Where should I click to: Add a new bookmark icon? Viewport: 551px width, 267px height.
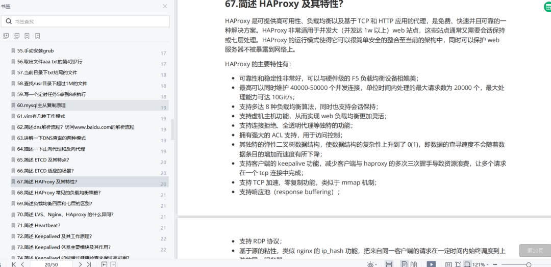click(27, 36)
